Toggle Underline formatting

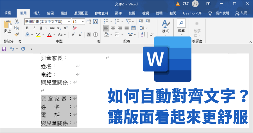click(x=41, y=28)
